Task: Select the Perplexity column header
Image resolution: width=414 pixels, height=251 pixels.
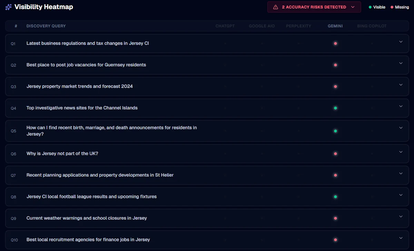Action: click(298, 26)
